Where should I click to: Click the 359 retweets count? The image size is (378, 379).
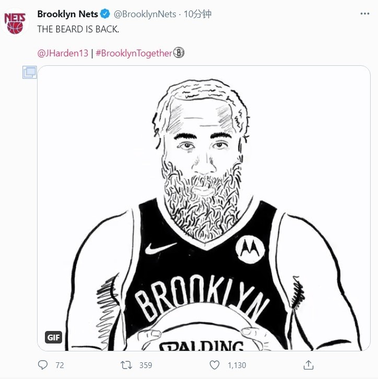[x=146, y=365]
